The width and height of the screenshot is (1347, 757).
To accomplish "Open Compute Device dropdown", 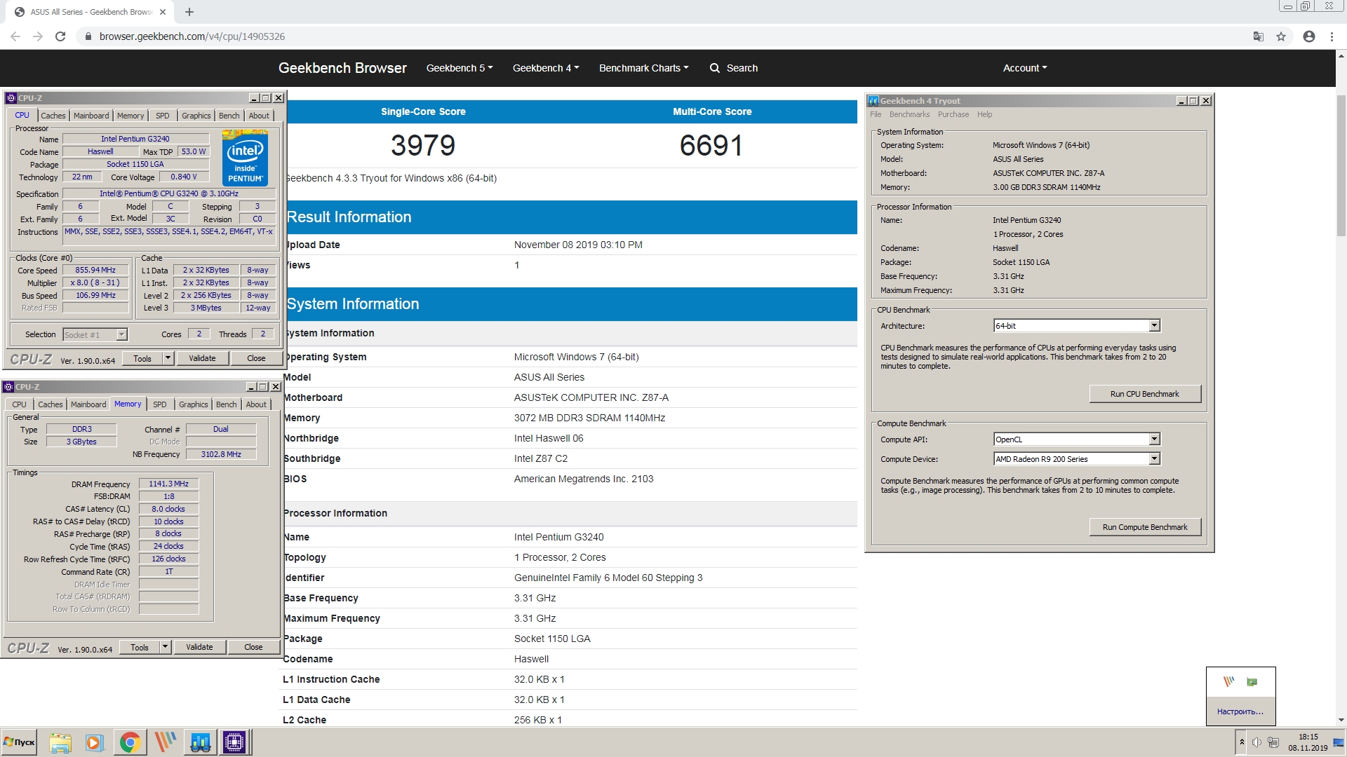I will tap(1154, 458).
